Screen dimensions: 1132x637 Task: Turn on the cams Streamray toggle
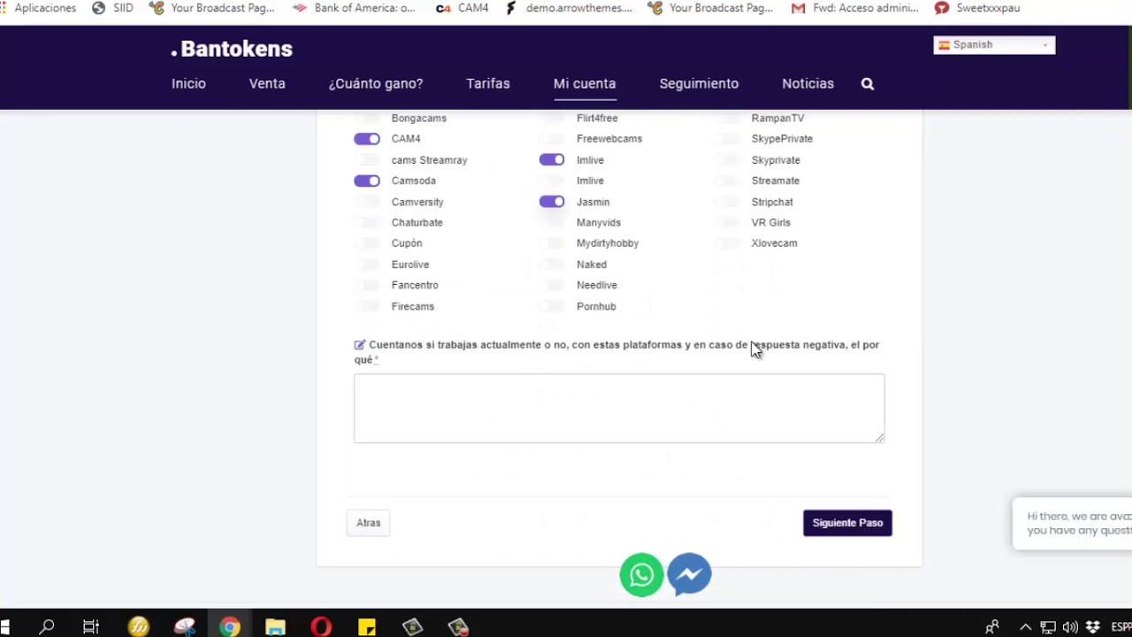point(367,160)
